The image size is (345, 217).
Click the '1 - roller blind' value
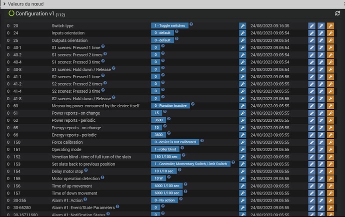165,150
